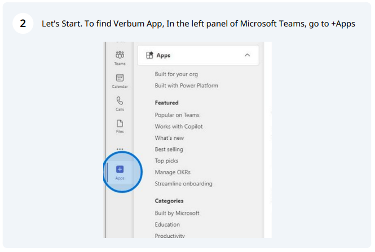Show Best selling apps
This screenshot has height=252, width=375.
[x=169, y=149]
